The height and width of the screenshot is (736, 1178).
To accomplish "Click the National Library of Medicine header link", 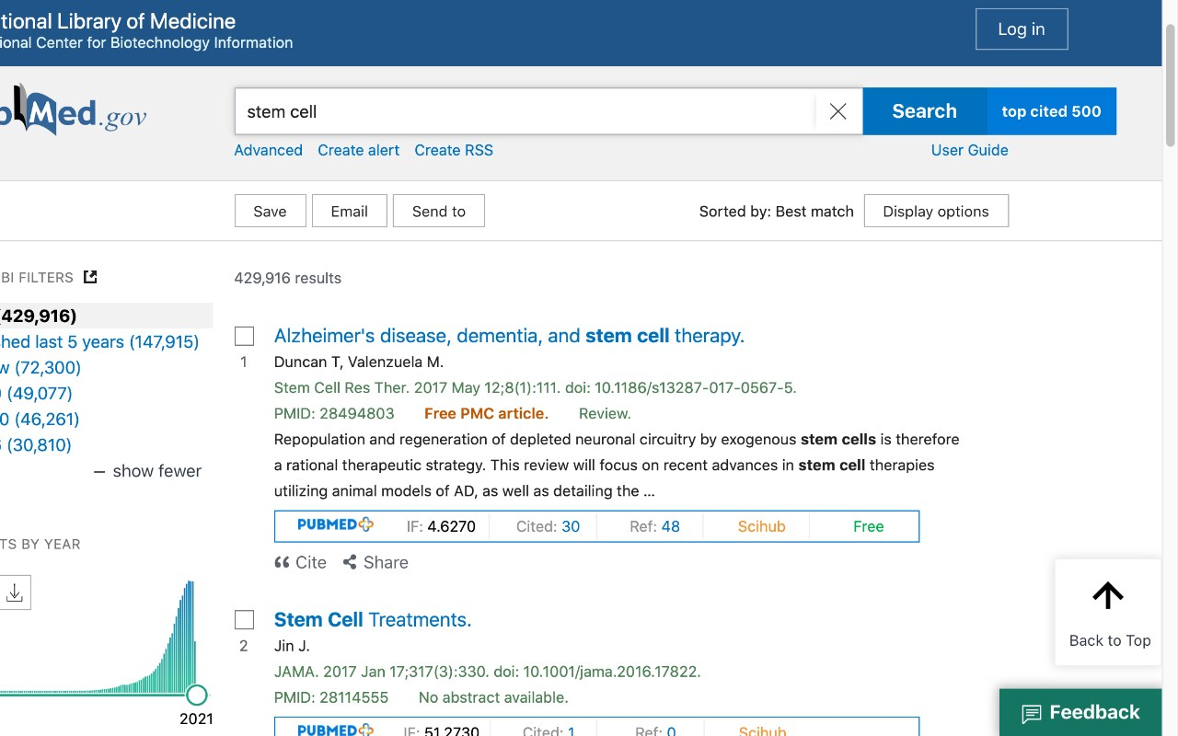I will click(x=118, y=20).
